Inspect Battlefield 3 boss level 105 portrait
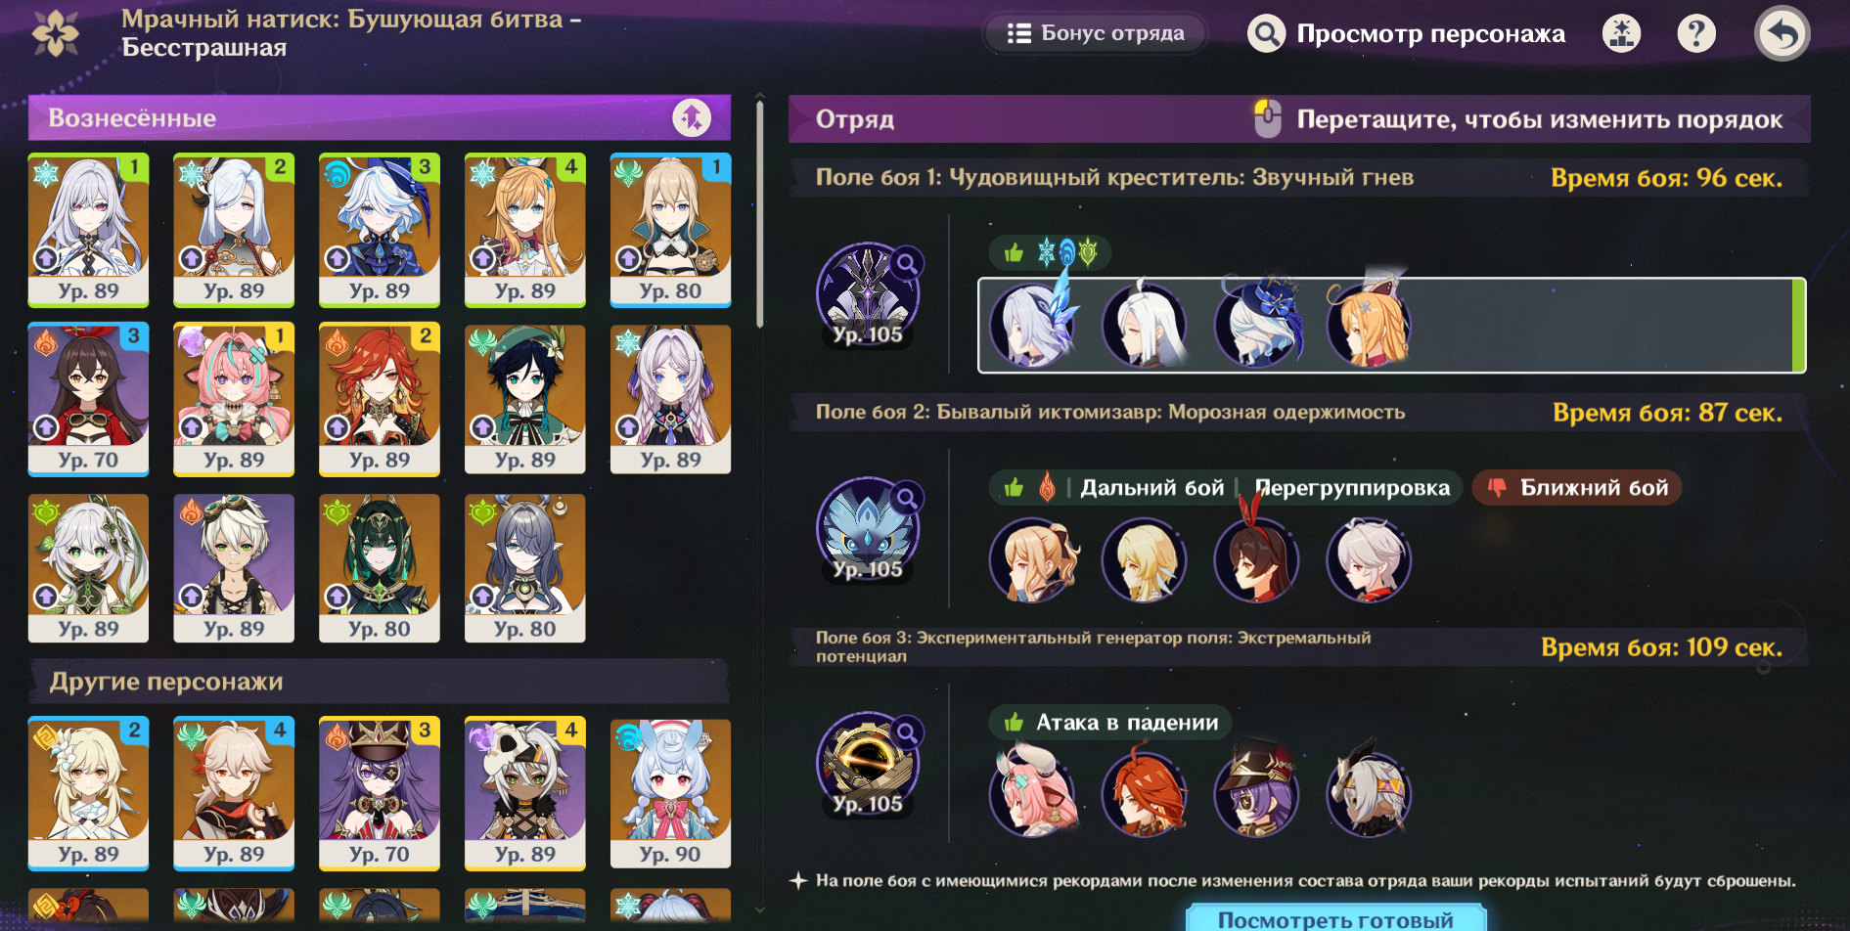 (x=868, y=765)
